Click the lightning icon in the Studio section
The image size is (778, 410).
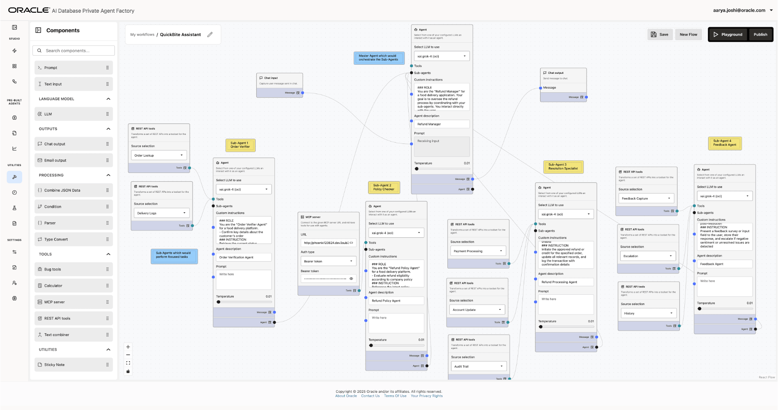(x=14, y=50)
